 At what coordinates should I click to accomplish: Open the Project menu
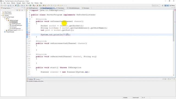[28, 3]
